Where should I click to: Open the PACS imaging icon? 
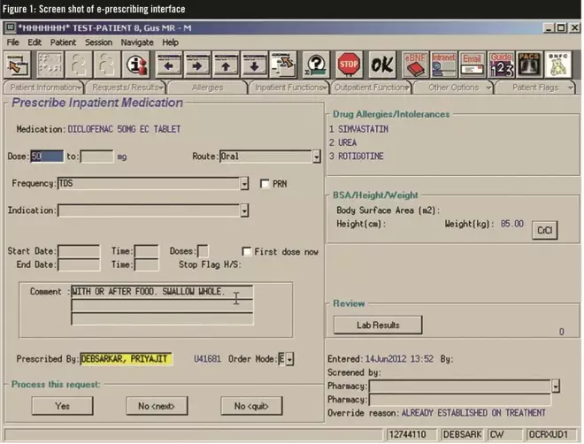531,65
